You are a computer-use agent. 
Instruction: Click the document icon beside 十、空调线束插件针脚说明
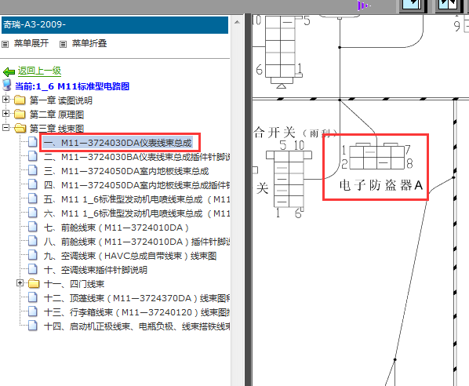click(x=33, y=269)
